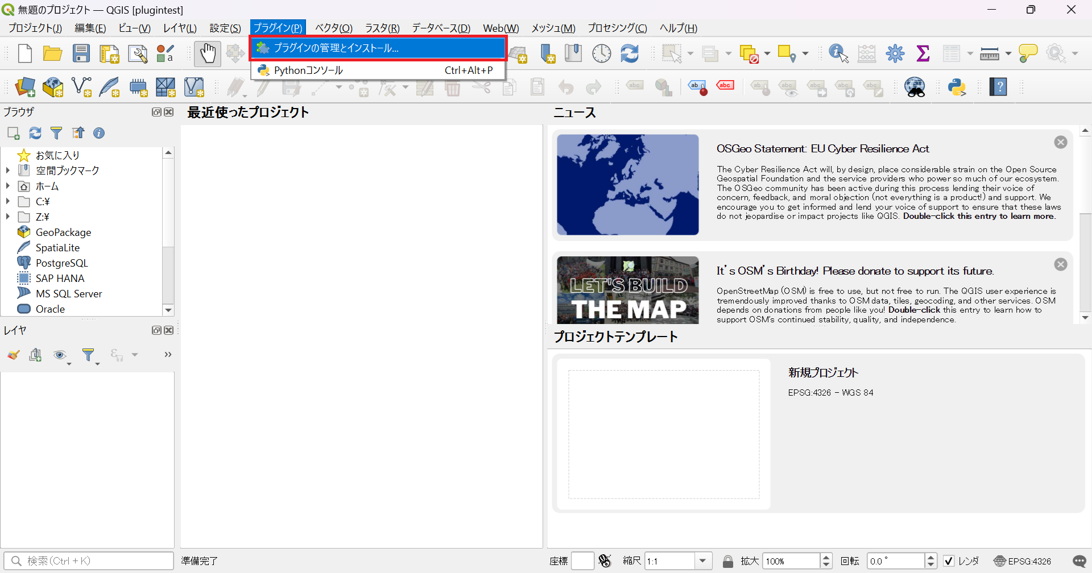The width and height of the screenshot is (1092, 573).
Task: Select the map tips speech bubble icon
Action: point(1028,53)
